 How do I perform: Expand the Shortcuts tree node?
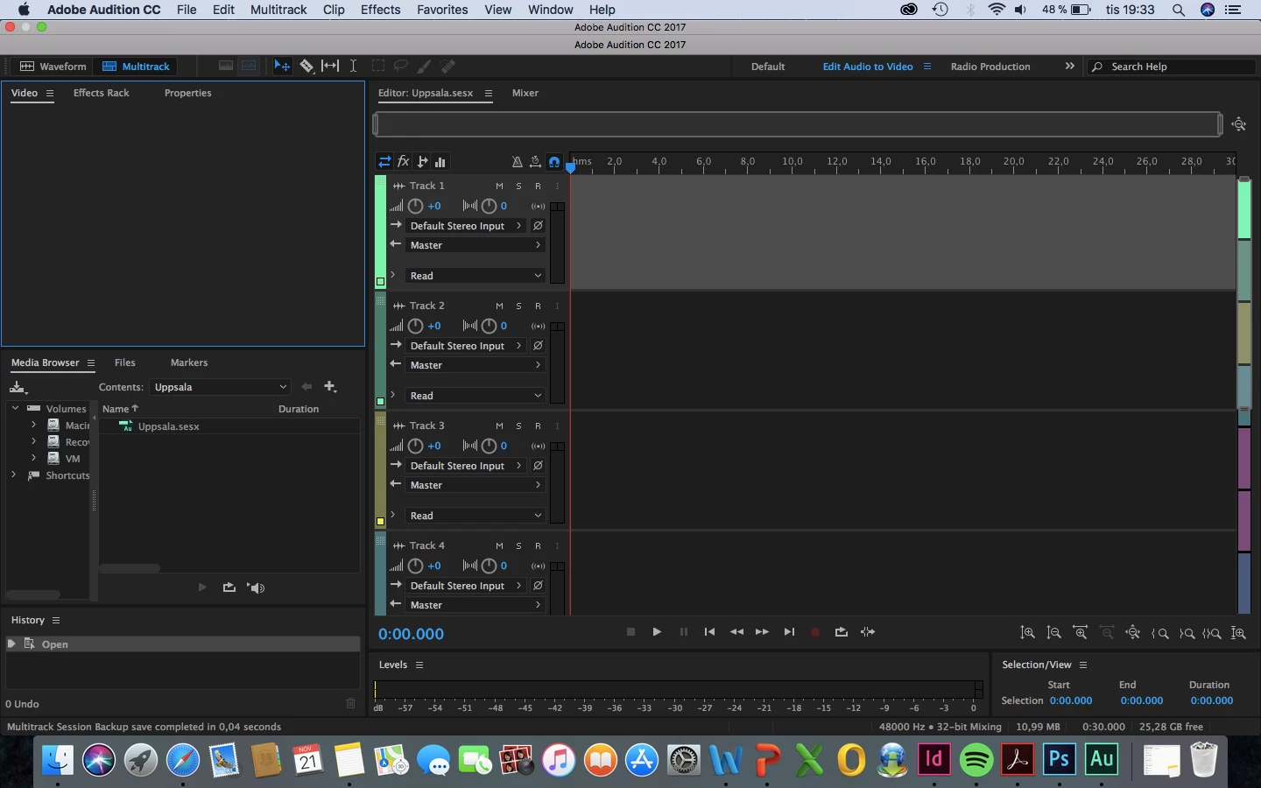click(x=13, y=475)
